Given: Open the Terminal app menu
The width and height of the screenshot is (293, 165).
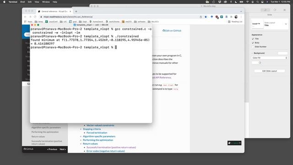Looking at the screenshot, I should pos(13,2).
